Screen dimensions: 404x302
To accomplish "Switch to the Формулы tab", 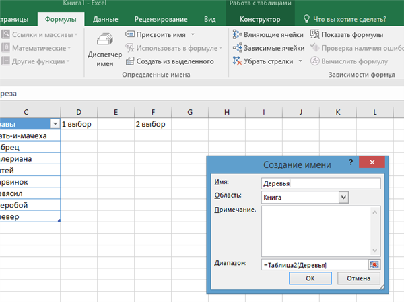I will point(61,19).
